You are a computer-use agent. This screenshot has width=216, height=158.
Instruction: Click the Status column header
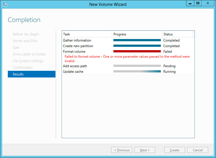(x=177, y=34)
